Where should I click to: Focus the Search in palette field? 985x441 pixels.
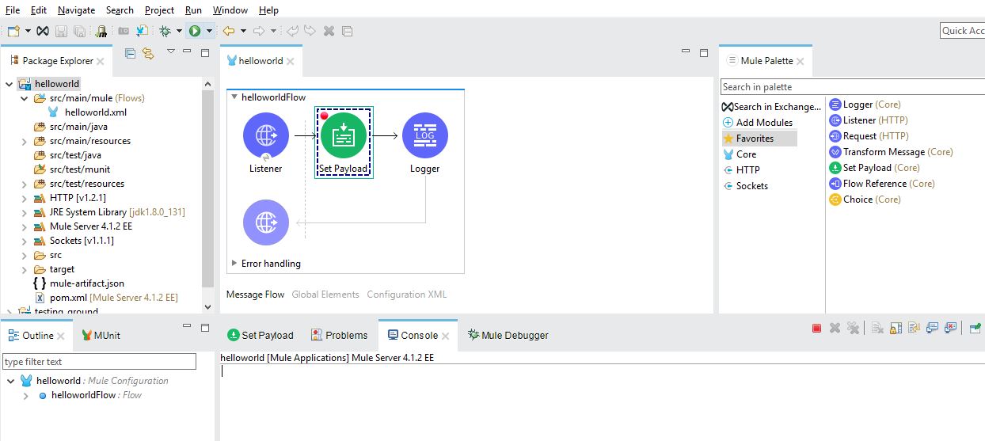[853, 87]
